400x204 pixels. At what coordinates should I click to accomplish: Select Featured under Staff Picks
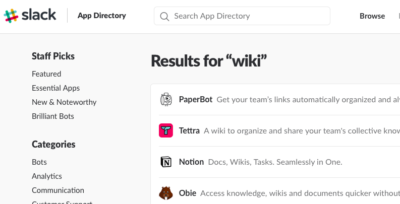pyautogui.click(x=46, y=74)
